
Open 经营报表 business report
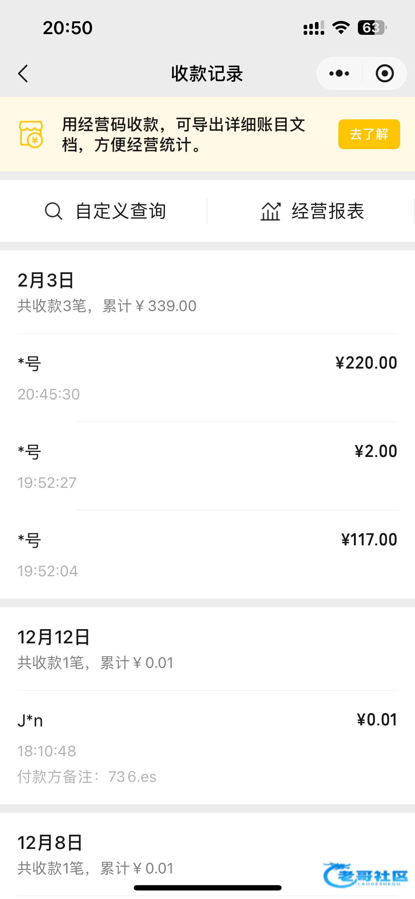click(328, 211)
